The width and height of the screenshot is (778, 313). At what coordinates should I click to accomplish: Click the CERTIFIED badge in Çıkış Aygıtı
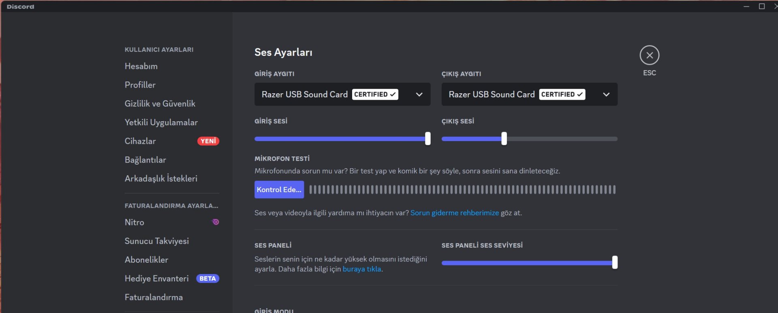[x=562, y=94]
